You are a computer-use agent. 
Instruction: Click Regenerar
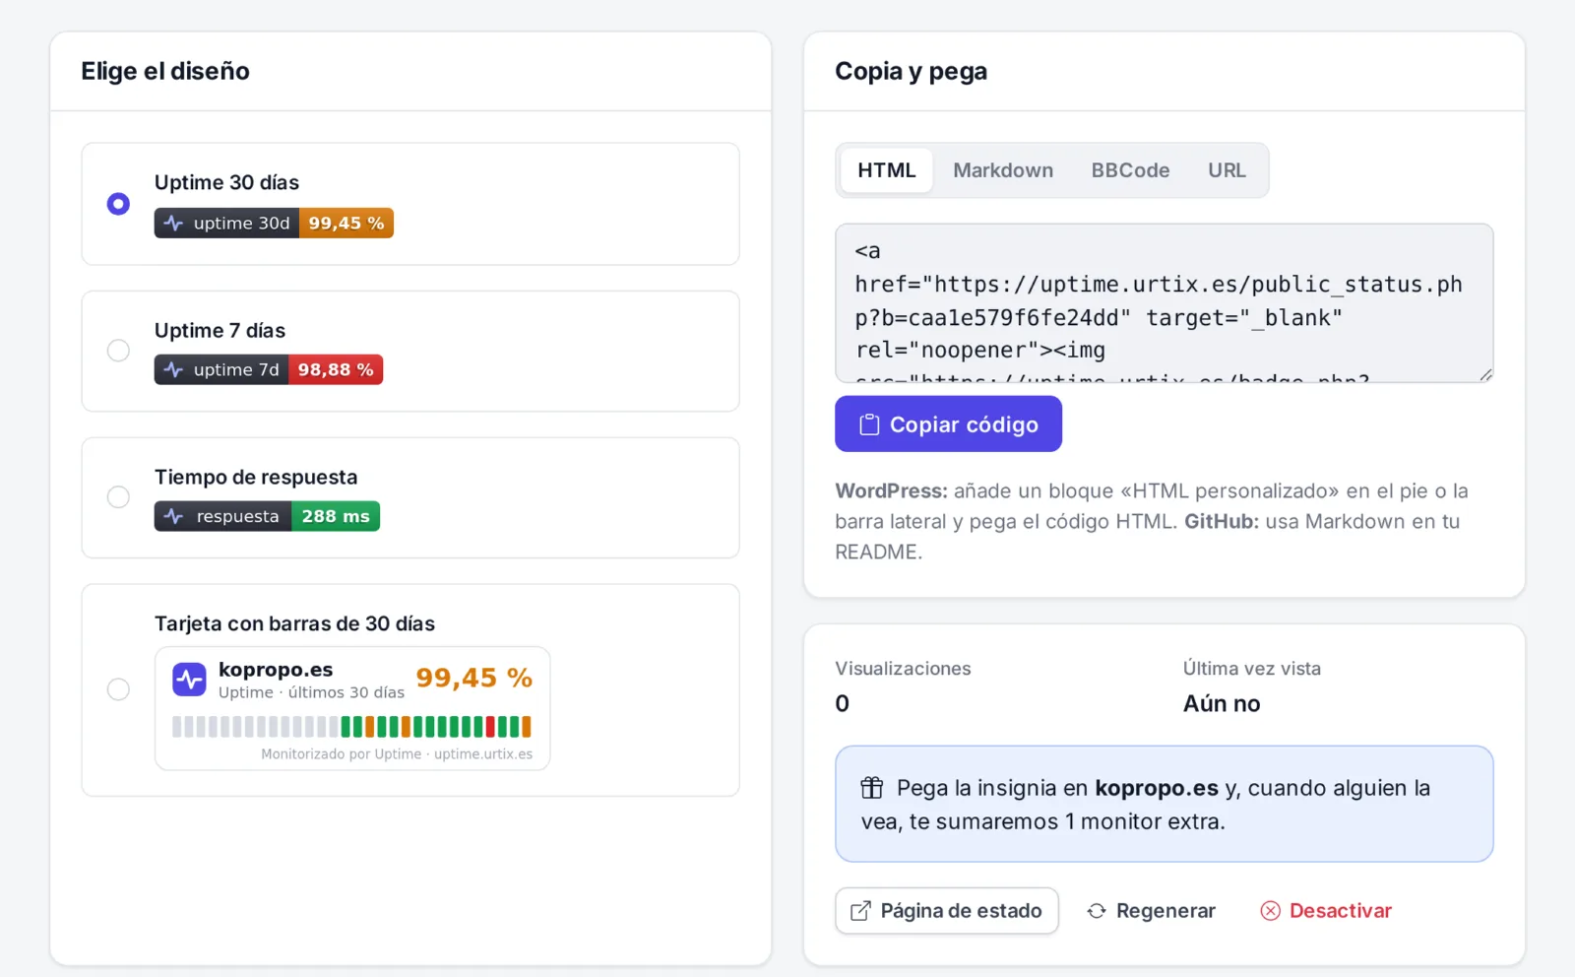[1151, 911]
